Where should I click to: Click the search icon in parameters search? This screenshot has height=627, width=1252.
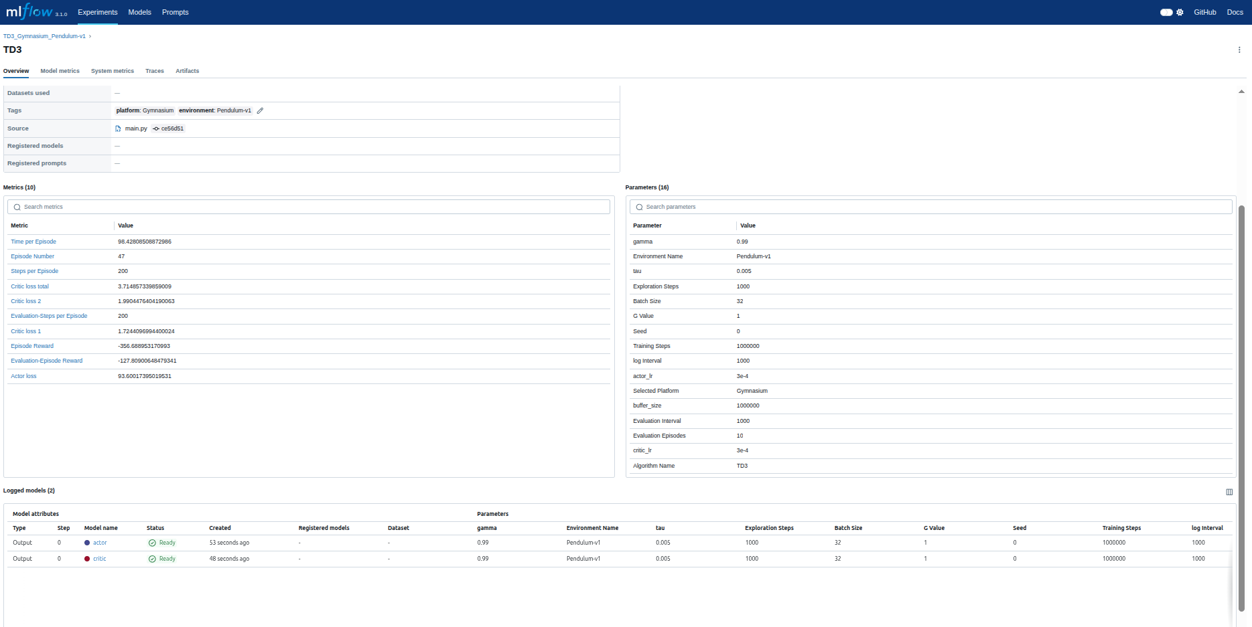tap(639, 207)
